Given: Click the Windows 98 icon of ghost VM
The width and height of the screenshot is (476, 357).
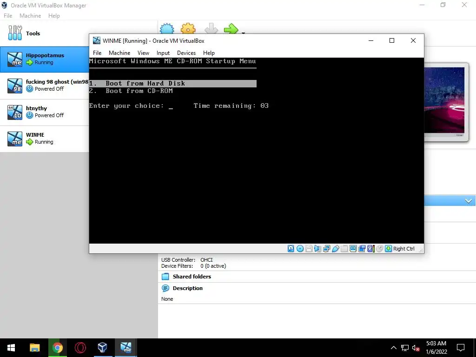Looking at the screenshot, I should (x=15, y=86).
